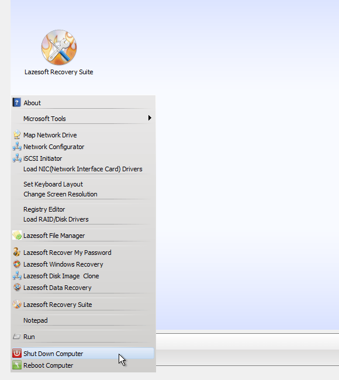Click the Lazesoft File Manager icon
This screenshot has height=380, width=339.
click(x=17, y=236)
